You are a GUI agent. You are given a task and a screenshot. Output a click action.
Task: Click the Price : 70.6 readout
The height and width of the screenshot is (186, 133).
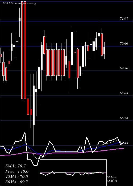click(17, 171)
